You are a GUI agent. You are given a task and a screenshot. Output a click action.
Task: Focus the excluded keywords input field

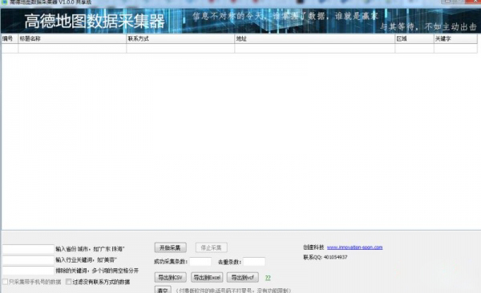[28, 271]
